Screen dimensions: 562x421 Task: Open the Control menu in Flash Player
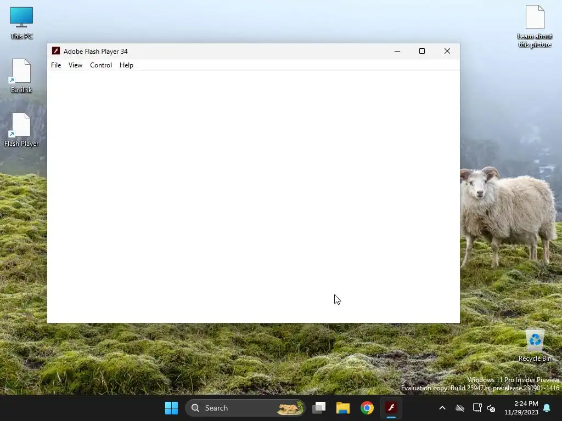pyautogui.click(x=101, y=65)
